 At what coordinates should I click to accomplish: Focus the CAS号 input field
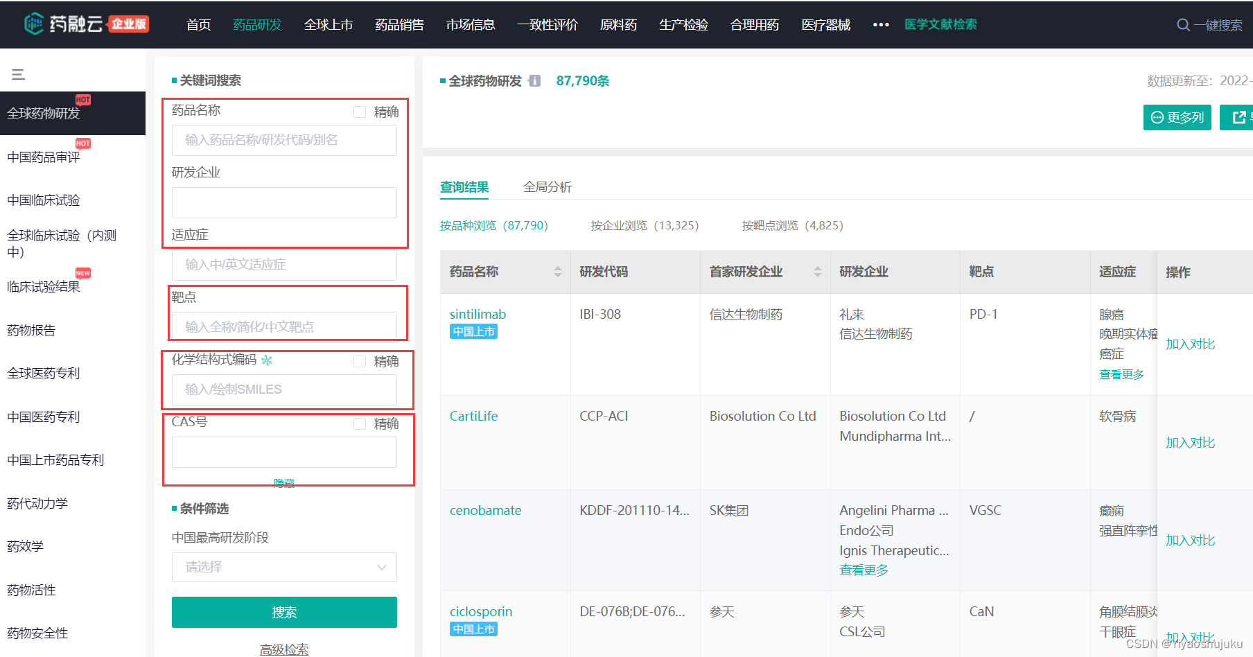pos(284,452)
